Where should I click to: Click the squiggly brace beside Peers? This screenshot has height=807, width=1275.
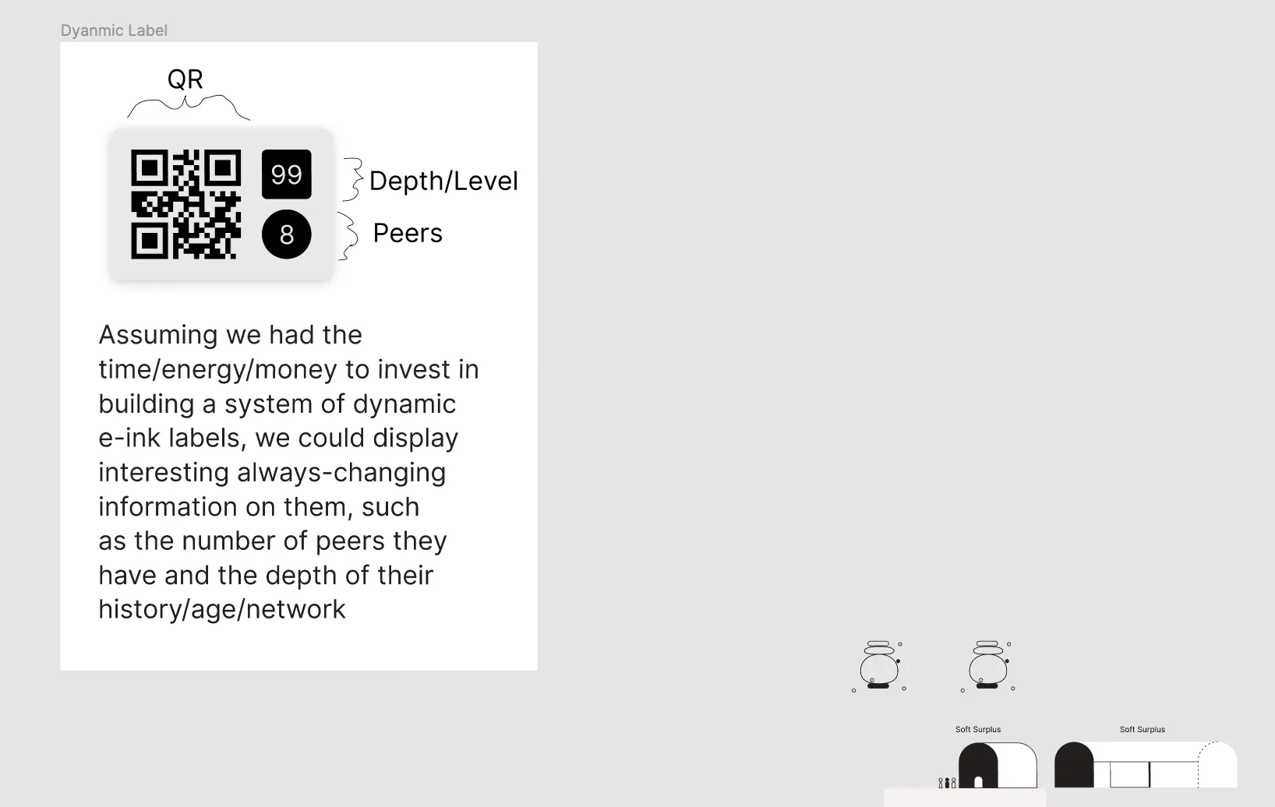tap(348, 235)
